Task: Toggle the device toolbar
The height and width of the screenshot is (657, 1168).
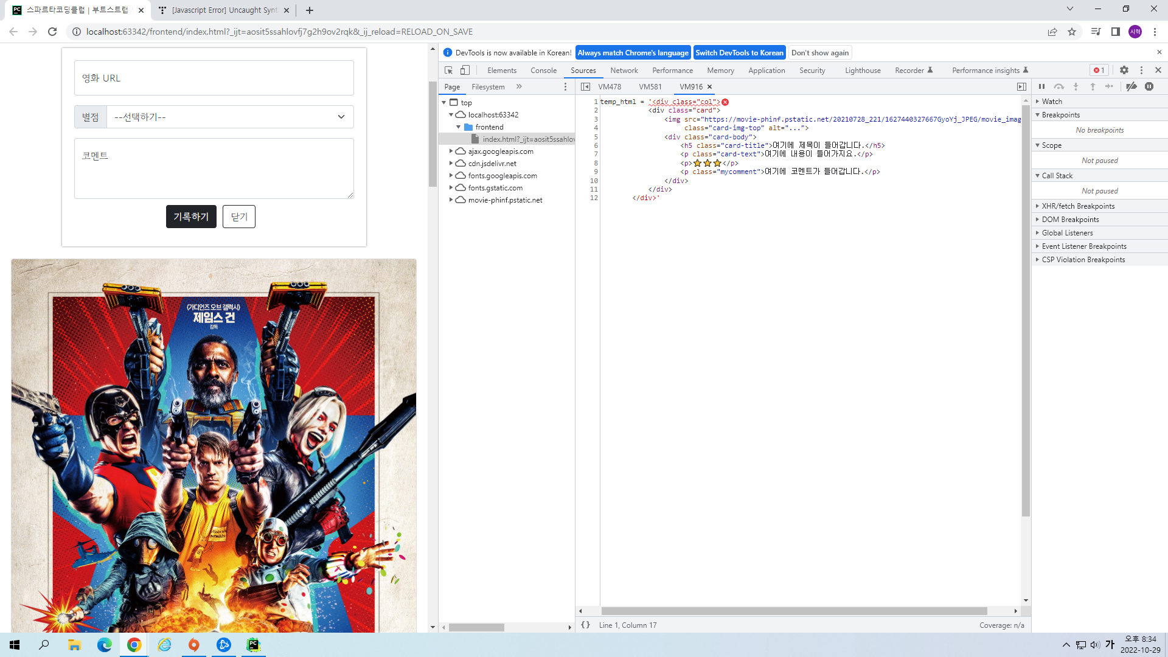Action: (x=465, y=70)
